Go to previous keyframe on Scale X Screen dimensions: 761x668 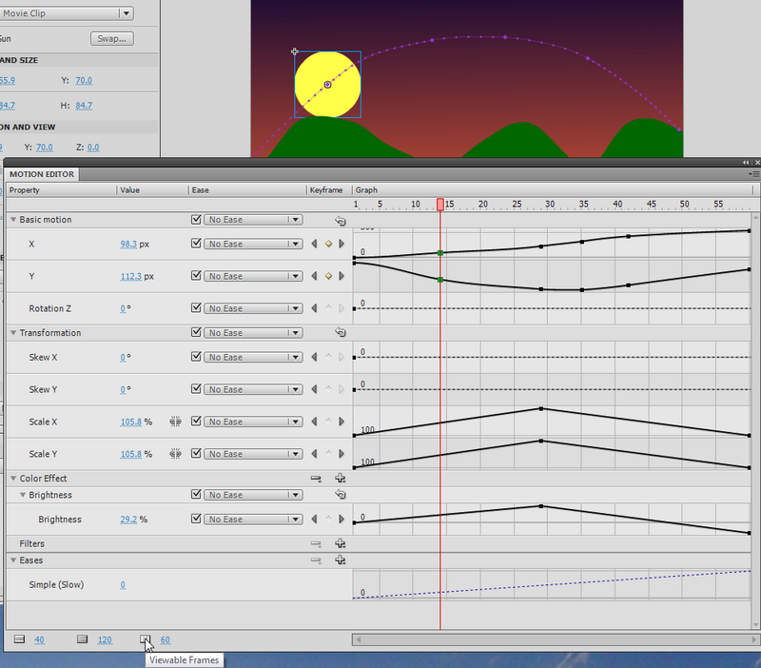click(315, 422)
